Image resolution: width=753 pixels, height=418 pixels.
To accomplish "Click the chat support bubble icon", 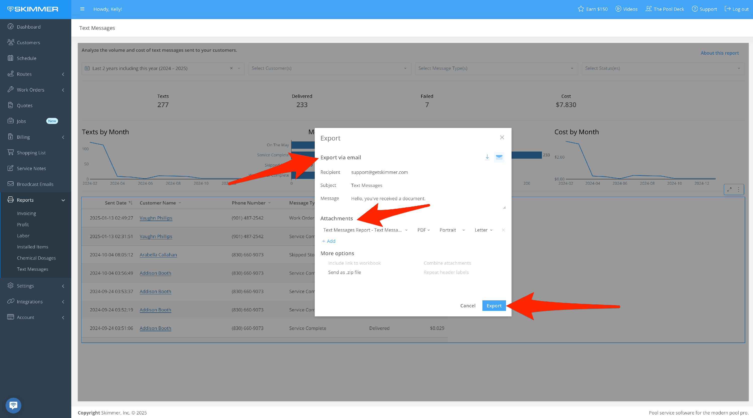I will coord(13,405).
